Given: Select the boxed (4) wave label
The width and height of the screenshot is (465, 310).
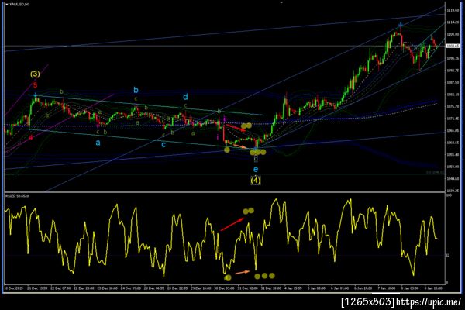Looking at the screenshot, I should (x=256, y=180).
